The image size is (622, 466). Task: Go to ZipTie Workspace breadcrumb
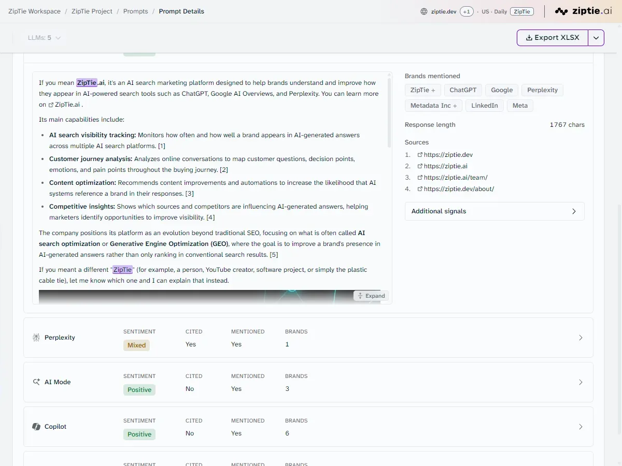[34, 11]
